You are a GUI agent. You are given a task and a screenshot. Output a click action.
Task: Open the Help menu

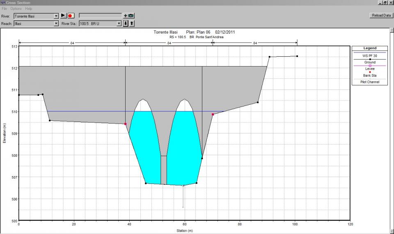coord(28,9)
